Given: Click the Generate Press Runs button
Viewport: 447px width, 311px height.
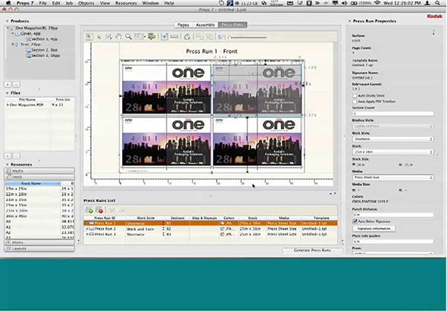Looking at the screenshot, I should 312,250.
